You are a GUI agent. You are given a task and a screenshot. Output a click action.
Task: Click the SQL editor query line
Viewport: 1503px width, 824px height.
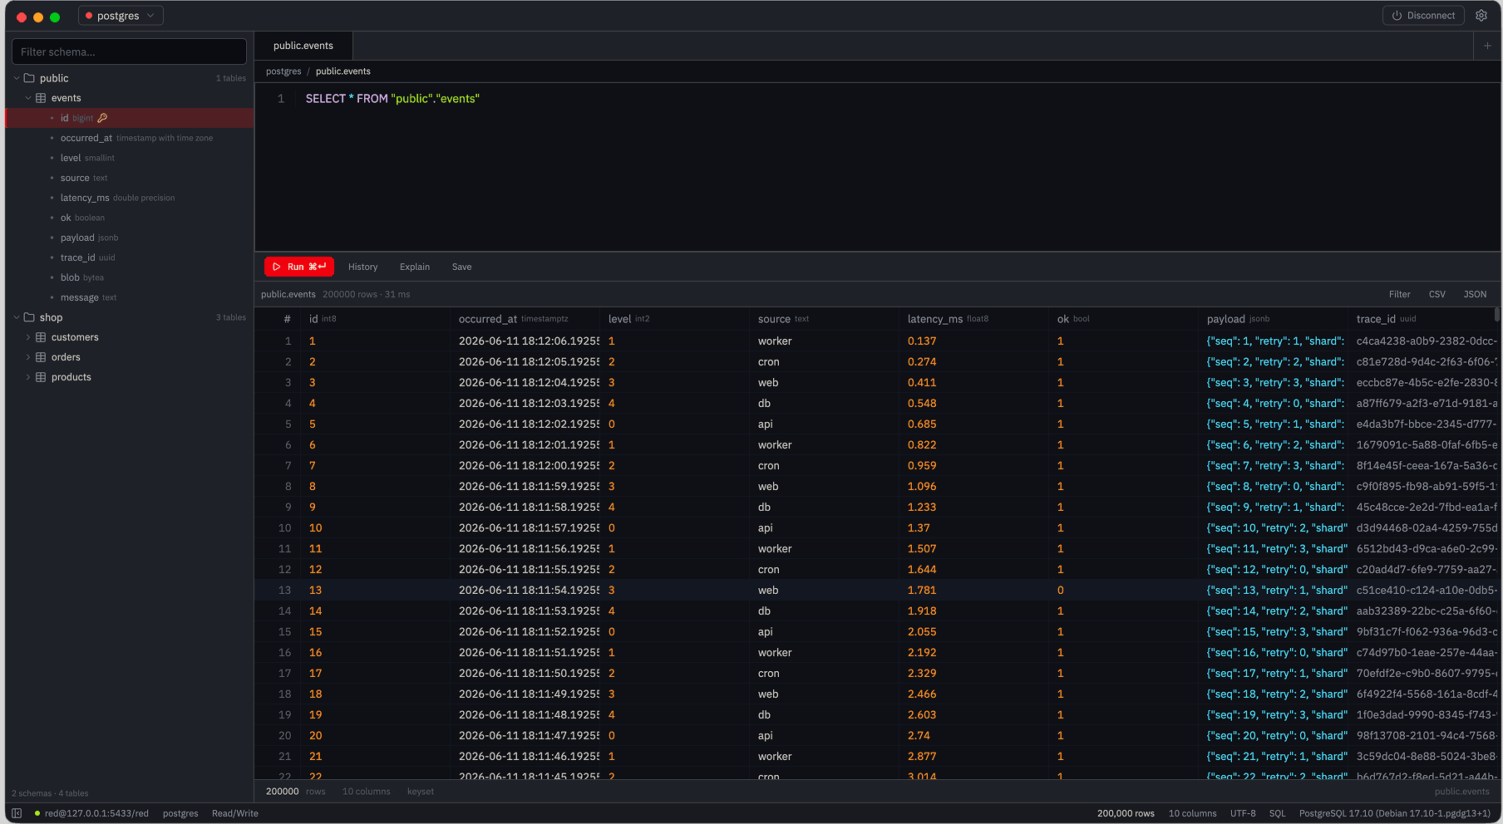point(392,99)
